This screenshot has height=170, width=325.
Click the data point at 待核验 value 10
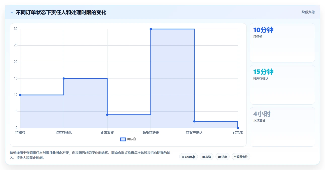pos(20,95)
